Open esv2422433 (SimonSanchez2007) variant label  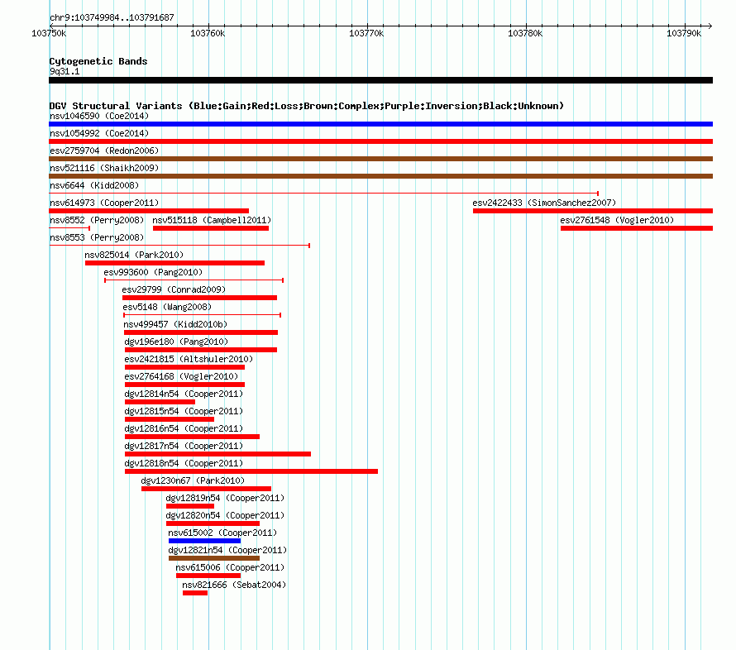(x=544, y=203)
